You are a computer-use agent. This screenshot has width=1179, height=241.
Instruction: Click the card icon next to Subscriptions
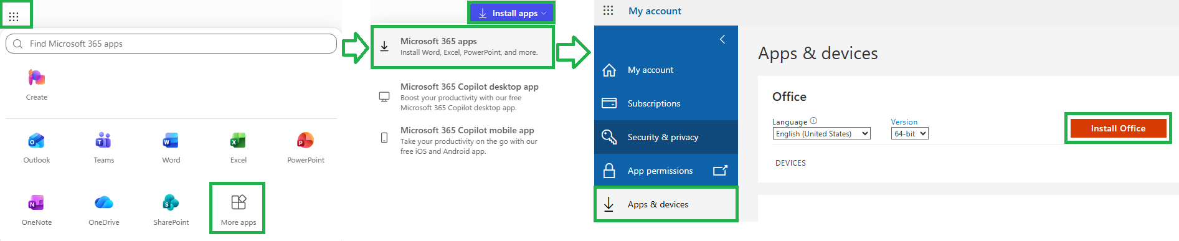click(609, 103)
